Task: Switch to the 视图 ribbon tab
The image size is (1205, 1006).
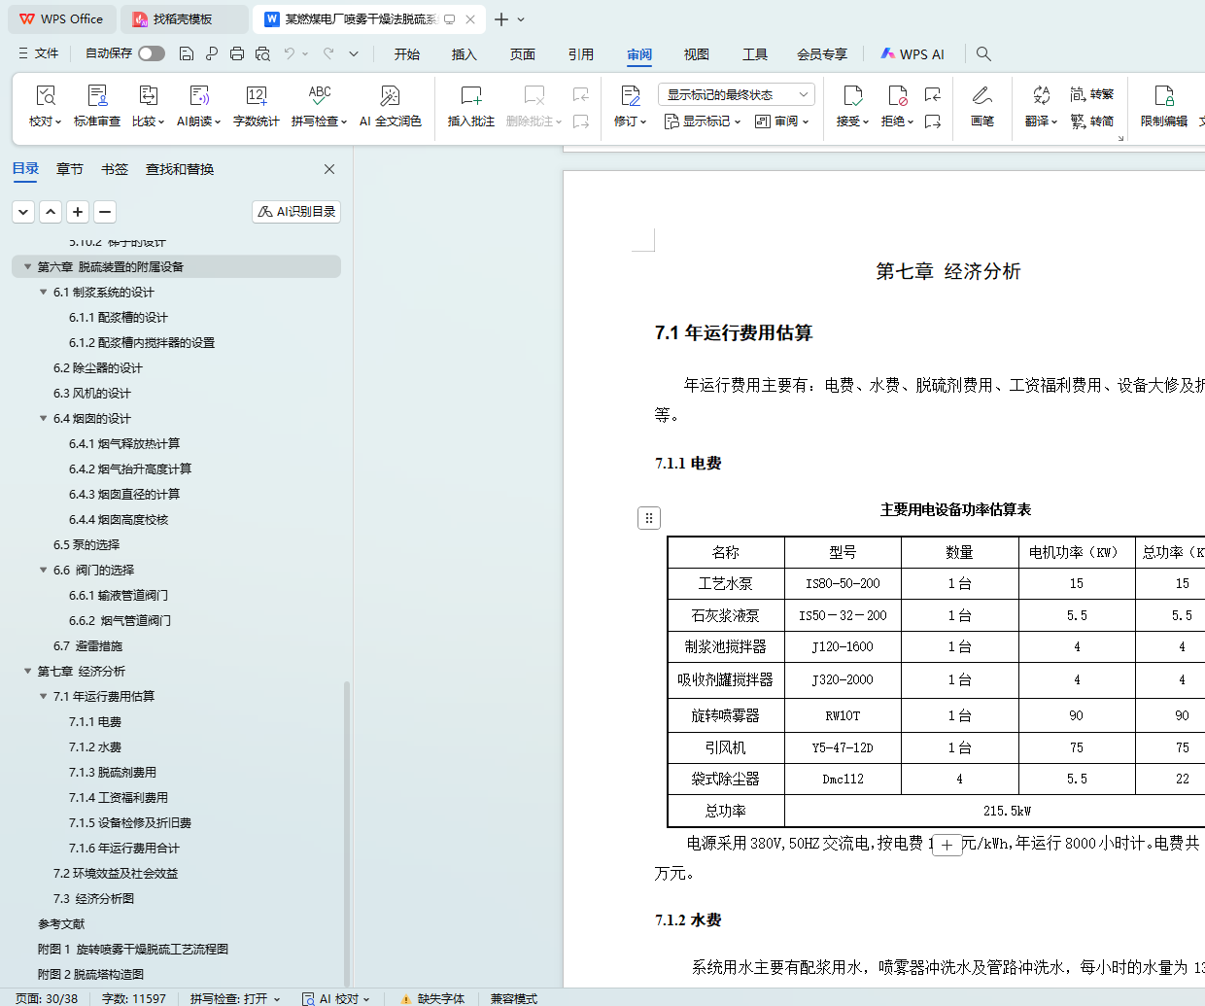Action: pyautogui.click(x=697, y=54)
